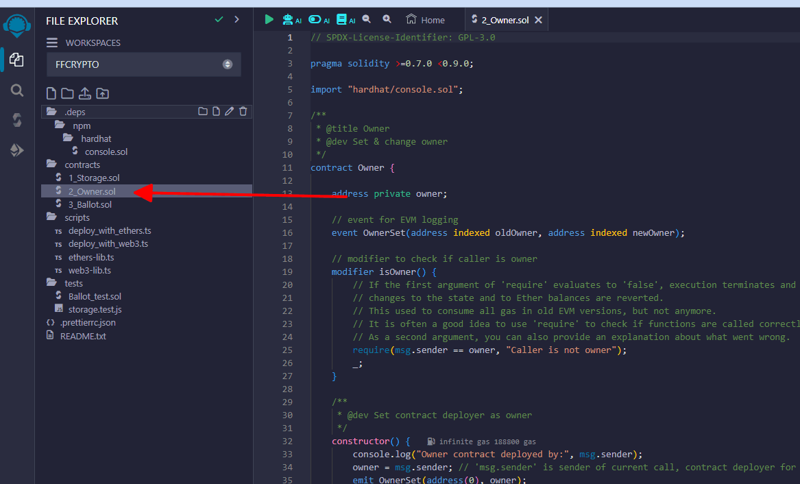Screen dimensions: 800x484
Task: Click the AI robot explain icon
Action: coord(289,19)
